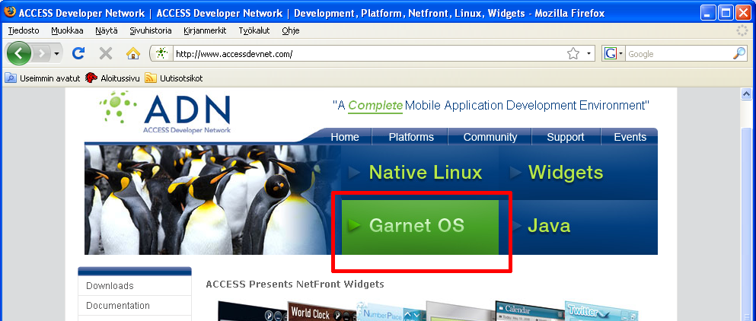The width and height of the screenshot is (756, 321).
Task: Select the Native Linux platform banner
Action: 420,173
